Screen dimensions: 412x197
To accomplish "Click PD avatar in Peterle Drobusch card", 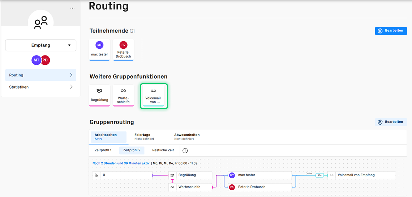I will (x=124, y=45).
